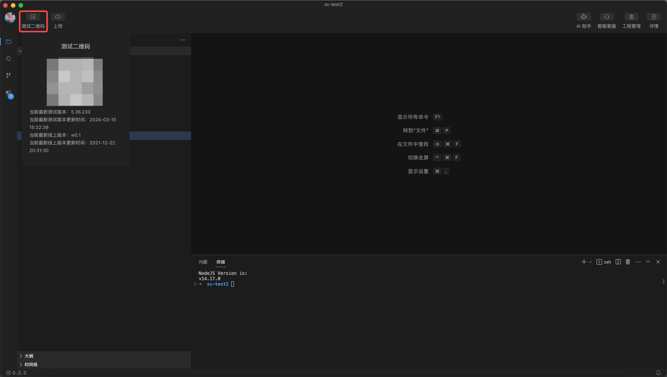Select the 终端 terminal tab
The height and width of the screenshot is (377, 667).
click(221, 262)
